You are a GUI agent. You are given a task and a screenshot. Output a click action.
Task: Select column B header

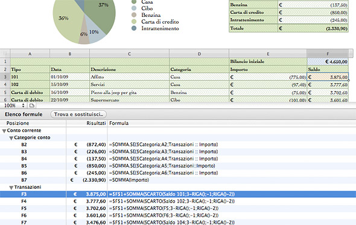[x=70, y=54]
